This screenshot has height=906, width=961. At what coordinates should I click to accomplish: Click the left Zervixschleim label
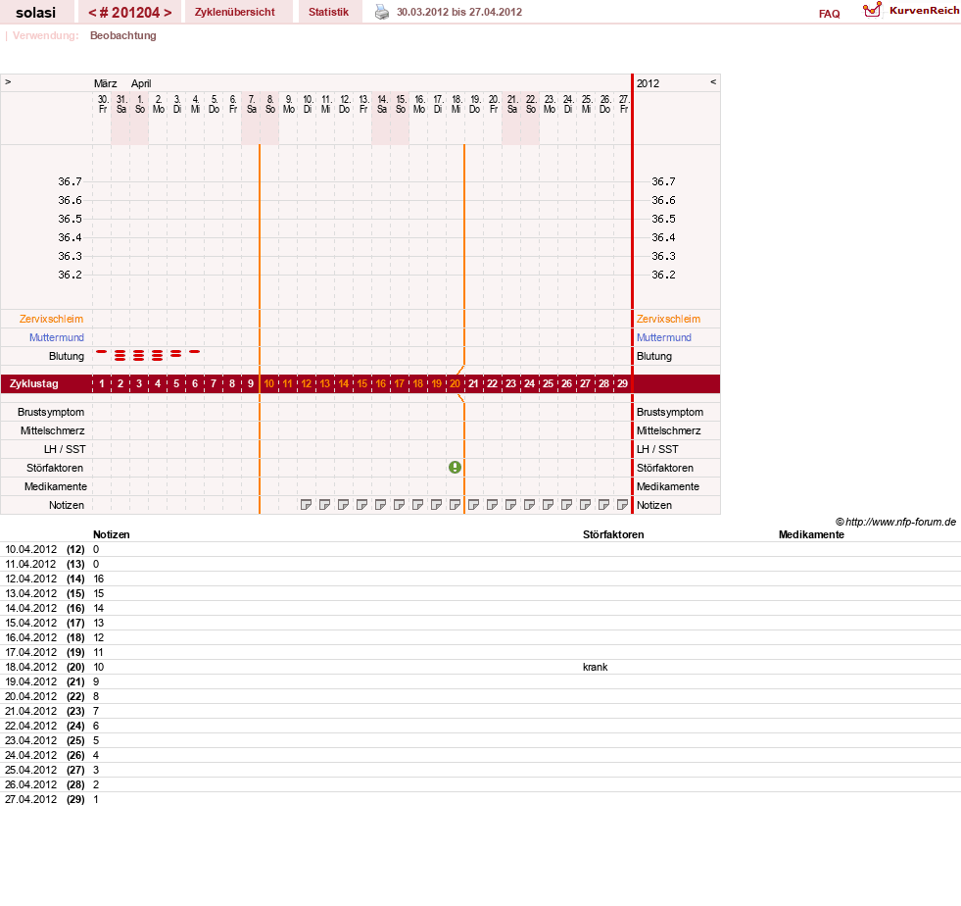[52, 319]
